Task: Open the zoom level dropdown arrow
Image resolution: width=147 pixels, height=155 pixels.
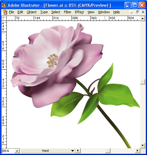Action: (x=17, y=151)
